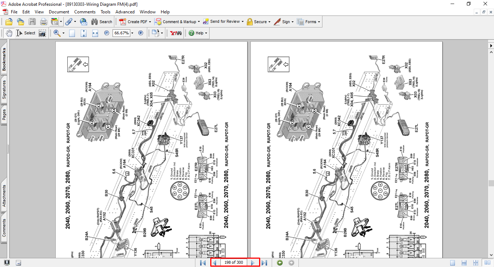Viewport: 494px width, 267px height.
Task: Jump to the first page
Action: point(203,263)
